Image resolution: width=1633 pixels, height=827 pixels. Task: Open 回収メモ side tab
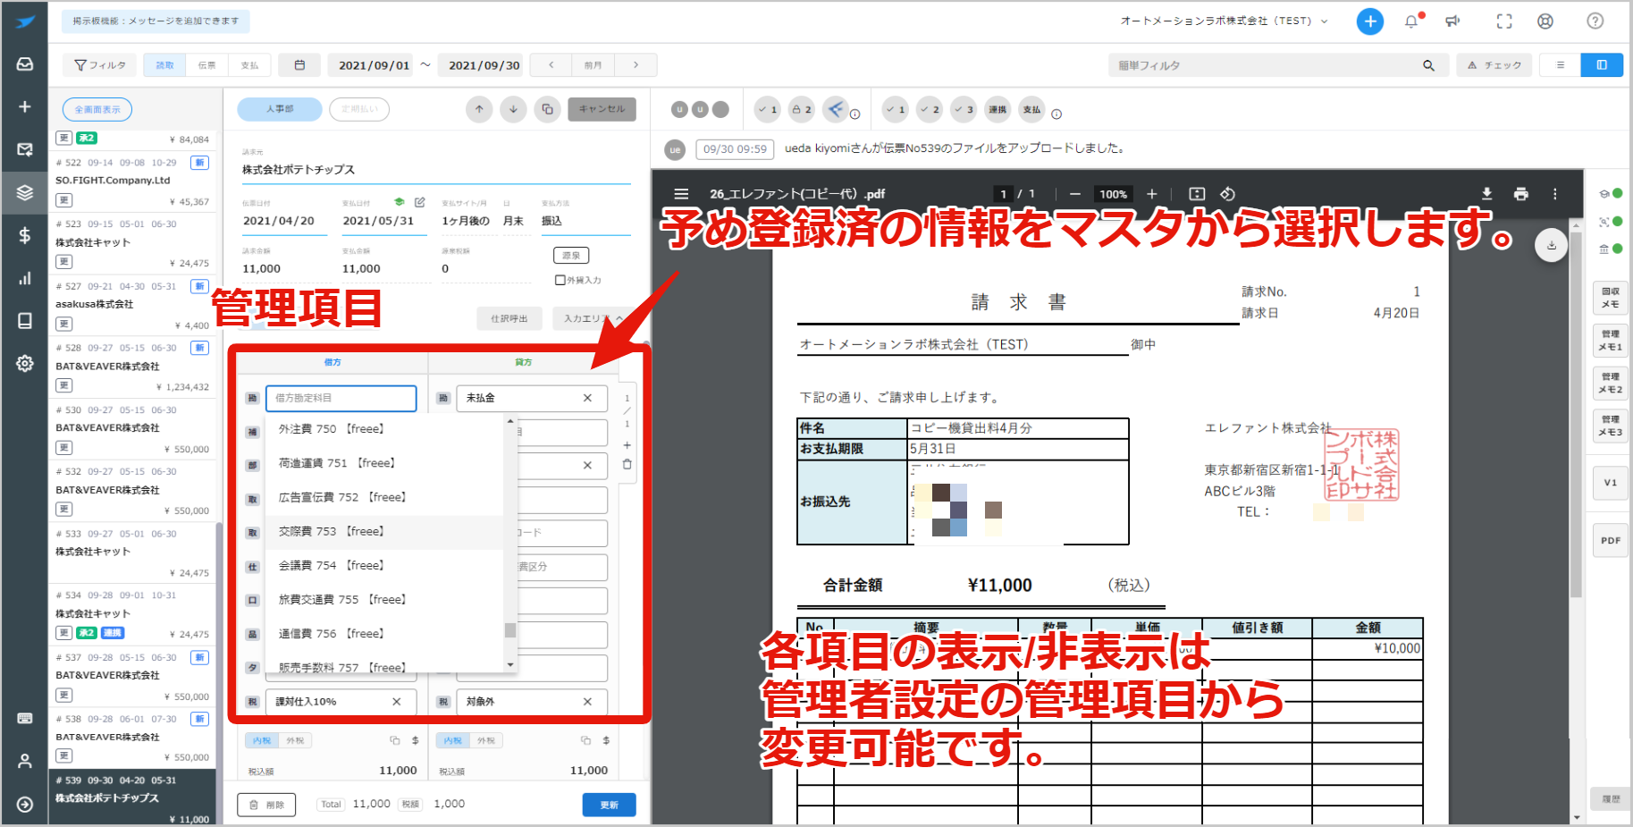tap(1610, 298)
